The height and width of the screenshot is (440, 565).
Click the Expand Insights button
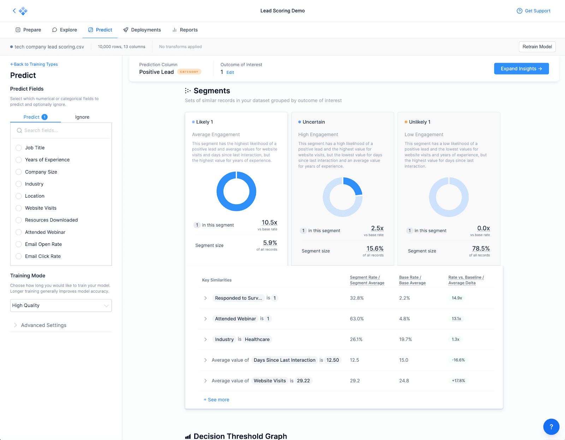tap(522, 69)
